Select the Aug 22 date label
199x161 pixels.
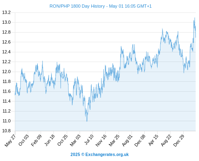(x=166, y=140)
